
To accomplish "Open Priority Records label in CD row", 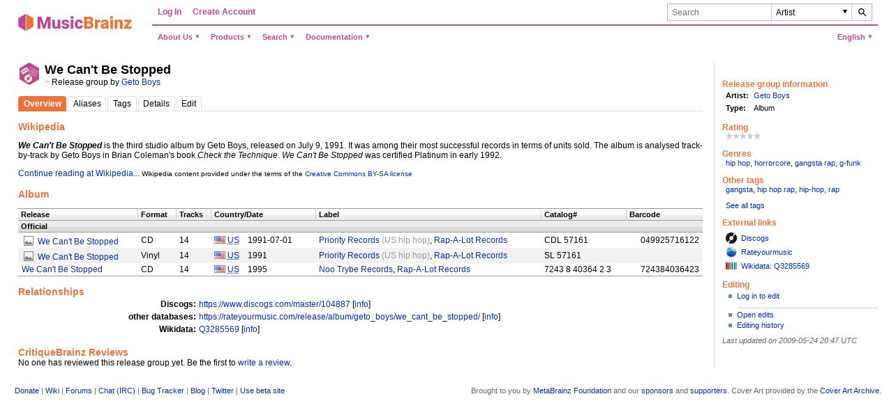I will coord(349,240).
